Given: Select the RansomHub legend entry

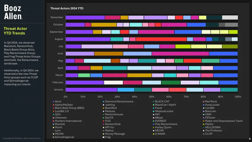Looking at the screenshot, I should pos(112,124).
